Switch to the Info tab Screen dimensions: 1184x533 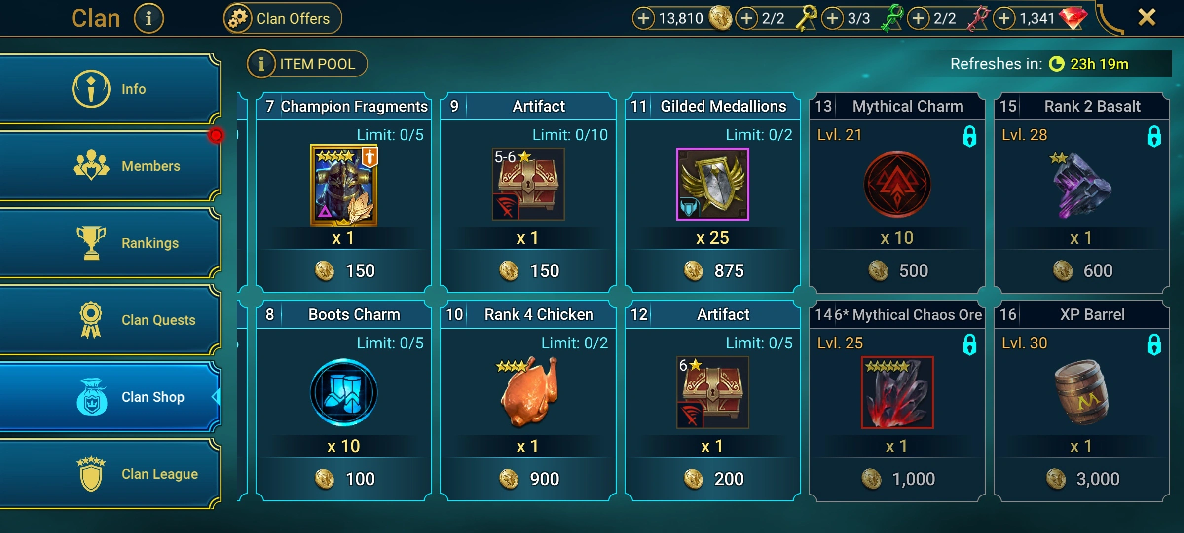(110, 89)
